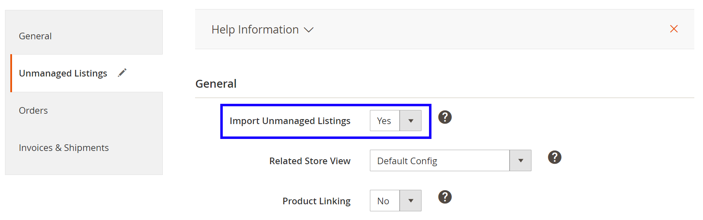Open Import Unmanaged Listings dropdown arrow
Viewport: 703px width, 220px height.
point(410,121)
